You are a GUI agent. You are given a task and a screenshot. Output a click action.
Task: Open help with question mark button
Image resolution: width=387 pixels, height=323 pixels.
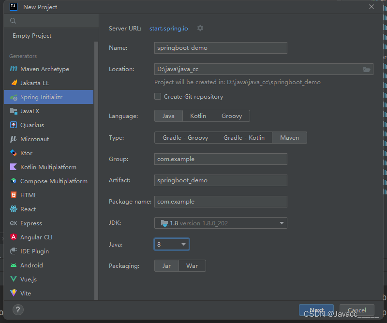(18, 309)
